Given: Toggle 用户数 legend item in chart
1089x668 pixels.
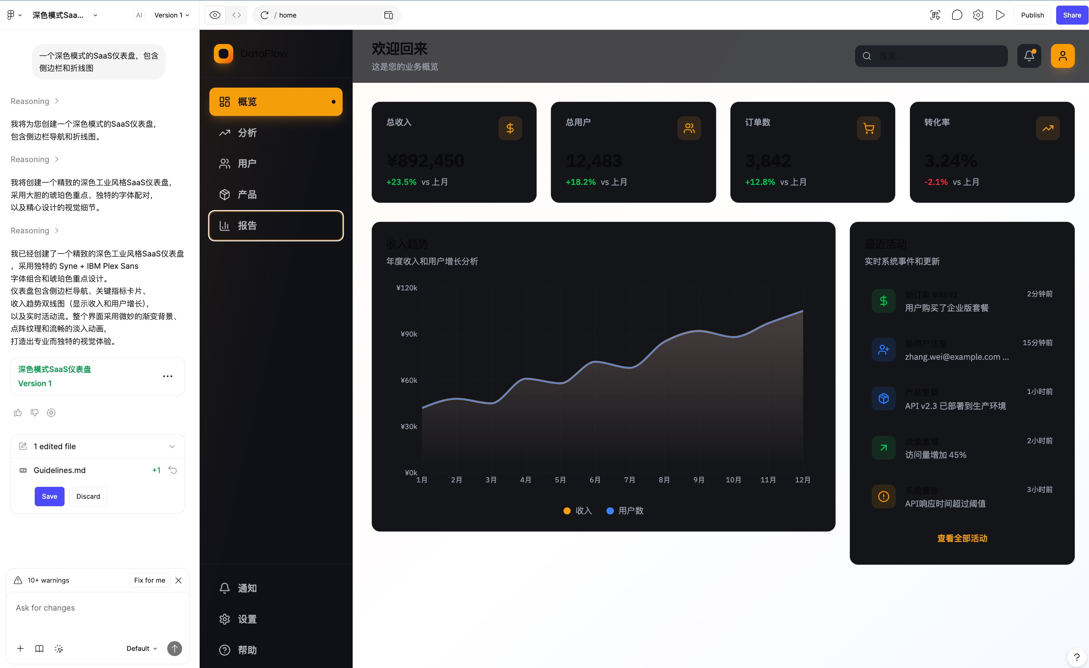Looking at the screenshot, I should point(625,511).
